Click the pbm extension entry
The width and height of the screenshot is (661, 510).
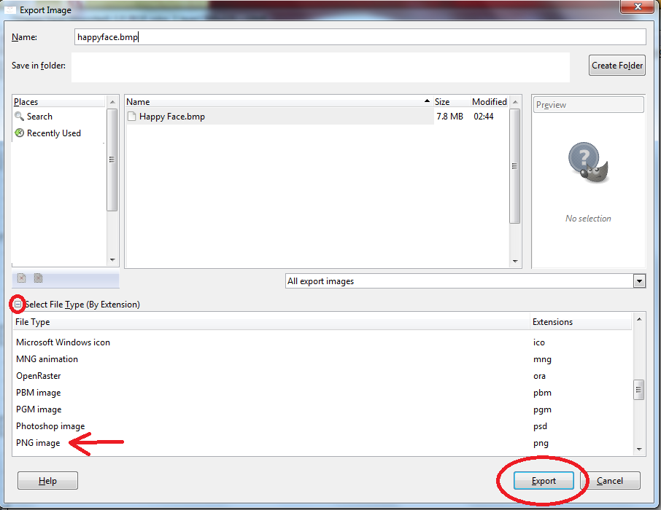542,393
